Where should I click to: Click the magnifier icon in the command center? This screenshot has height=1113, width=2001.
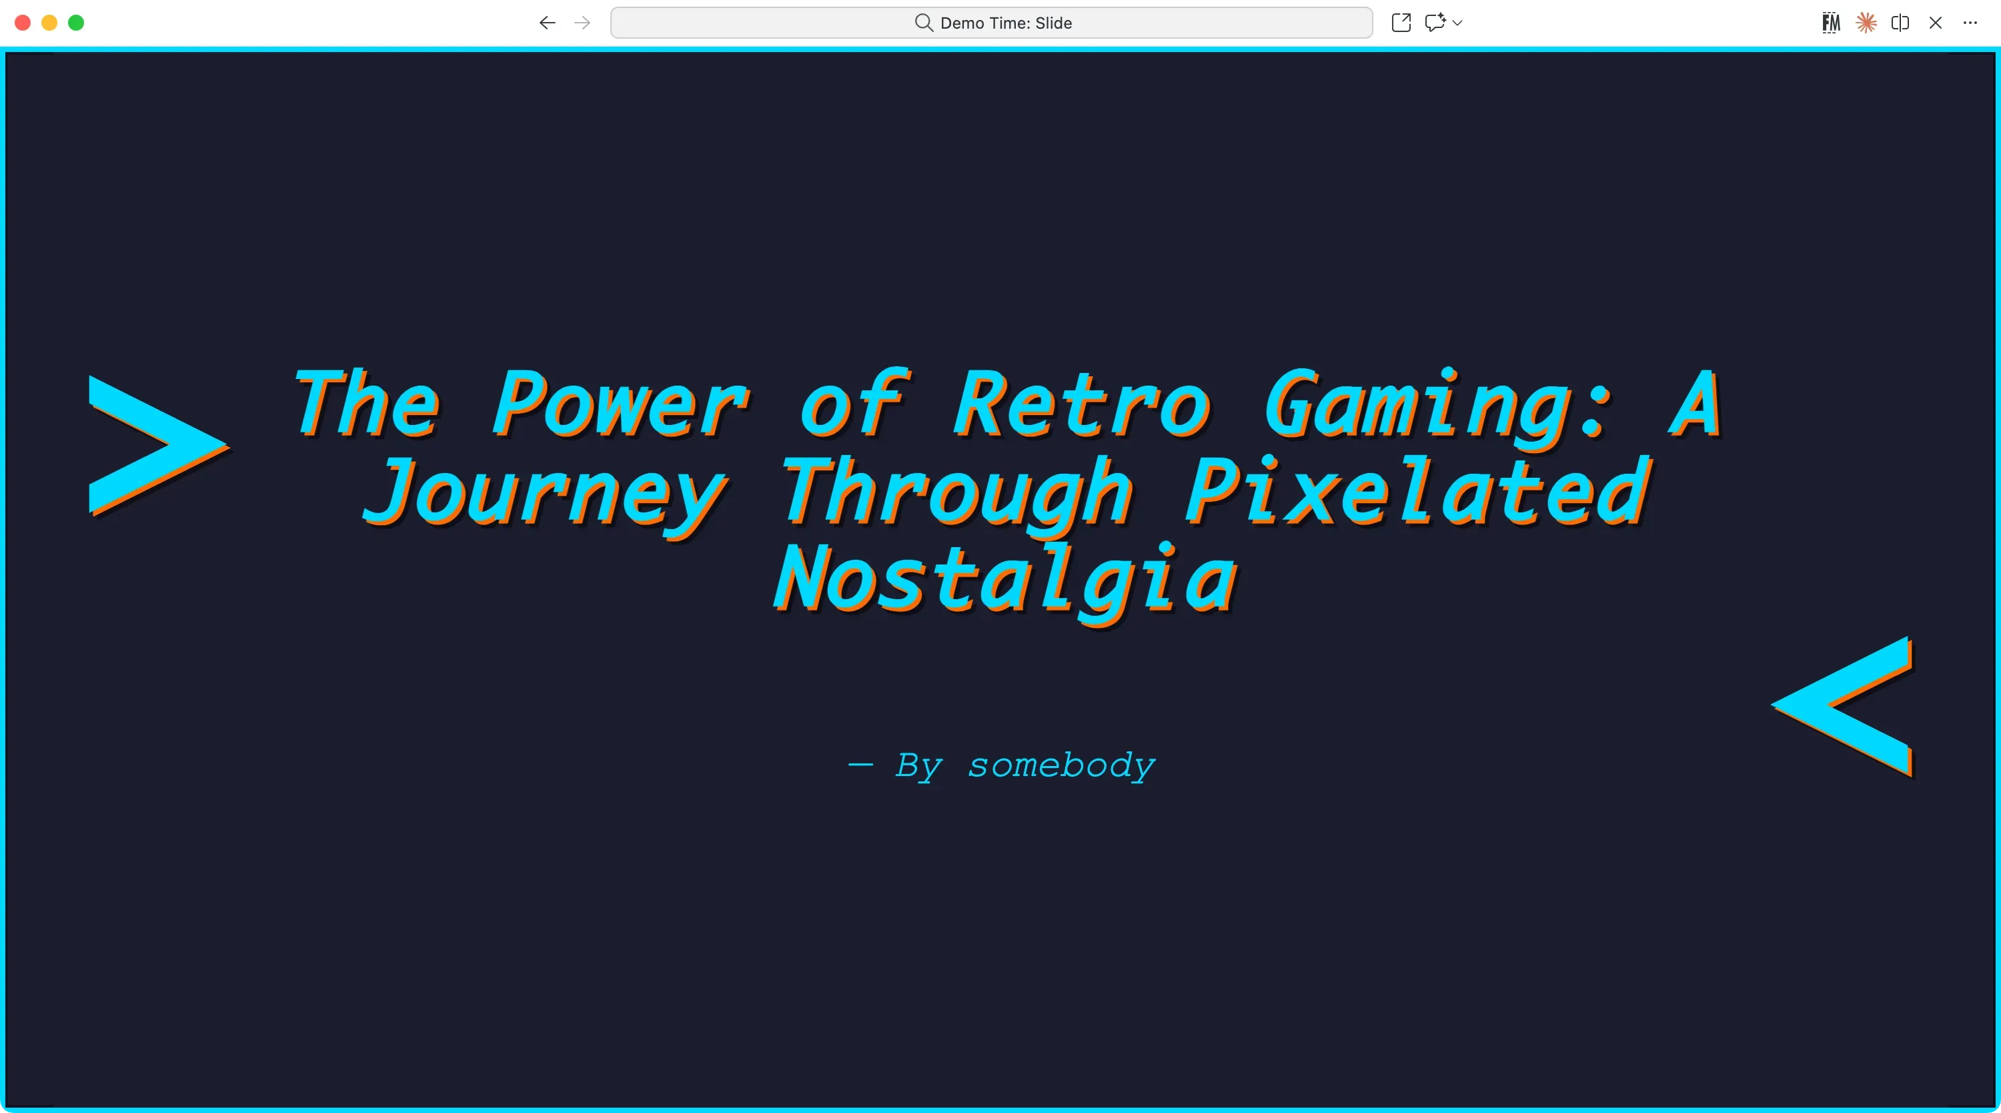pos(923,23)
